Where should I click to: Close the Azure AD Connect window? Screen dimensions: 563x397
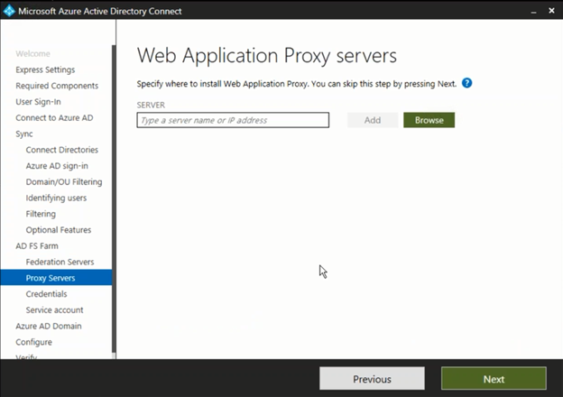(551, 11)
